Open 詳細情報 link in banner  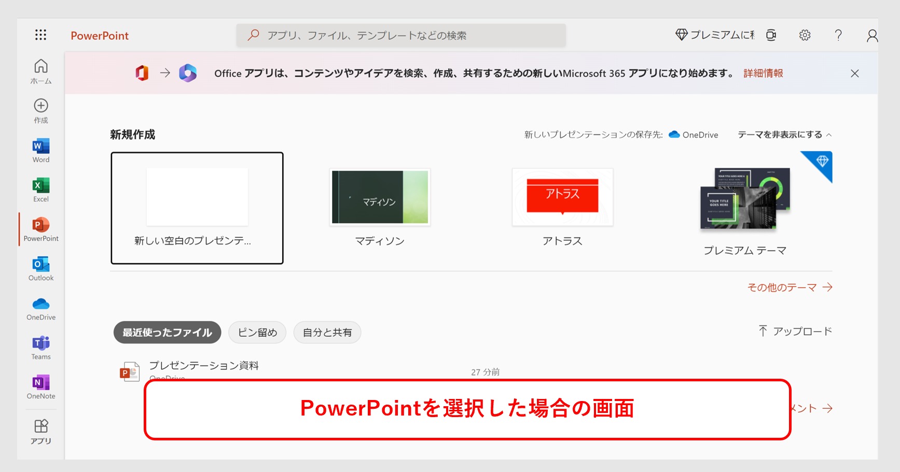763,73
